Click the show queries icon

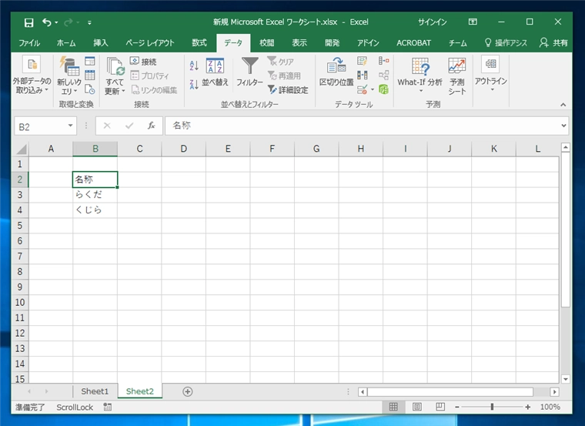(90, 61)
